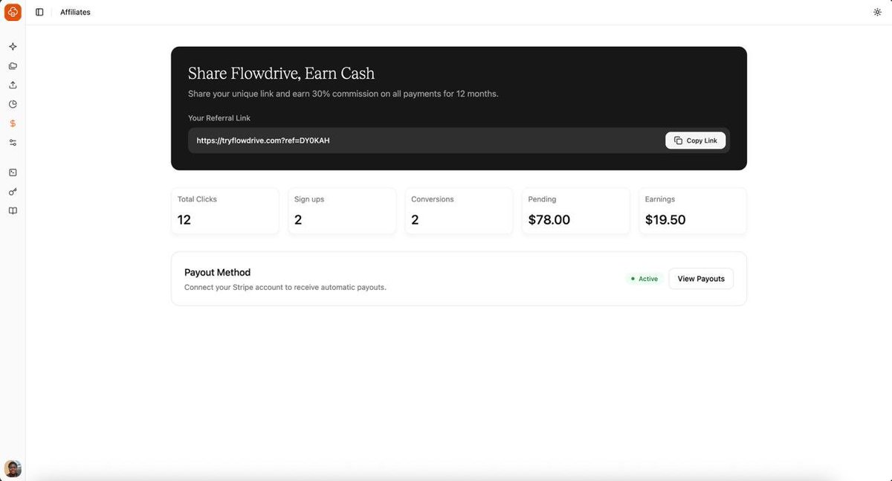Select the Earnings $19.50 card
This screenshot has height=481, width=892.
tap(693, 211)
